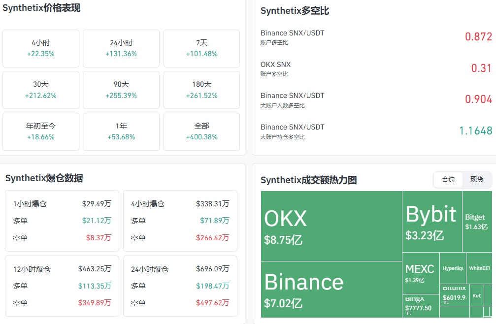Click the OKX SNX long-short ratio row
This screenshot has height=324, width=496.
tap(376, 69)
